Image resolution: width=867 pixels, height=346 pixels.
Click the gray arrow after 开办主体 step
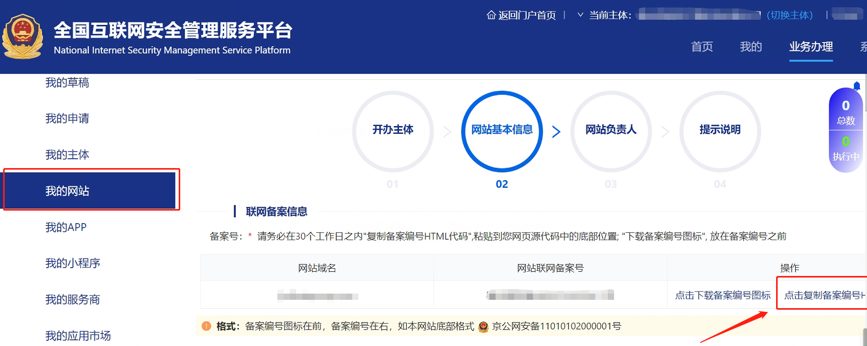[x=447, y=132]
